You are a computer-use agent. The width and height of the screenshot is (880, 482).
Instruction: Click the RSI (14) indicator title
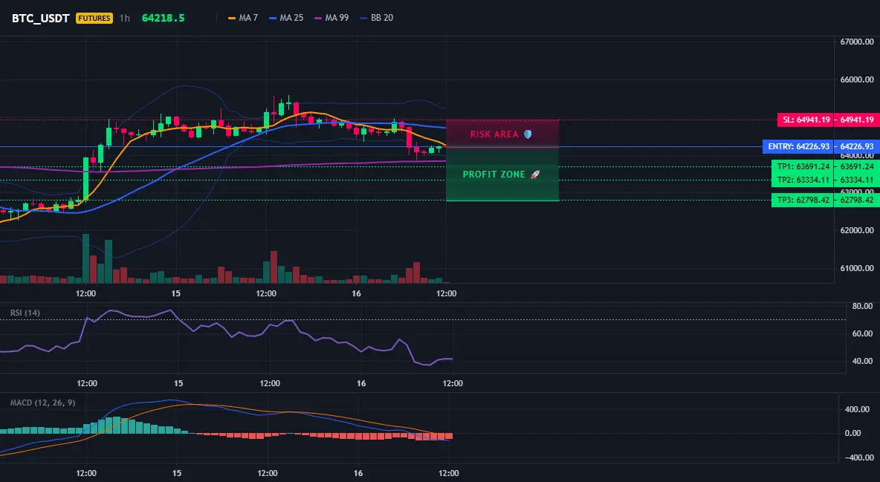[x=25, y=313]
